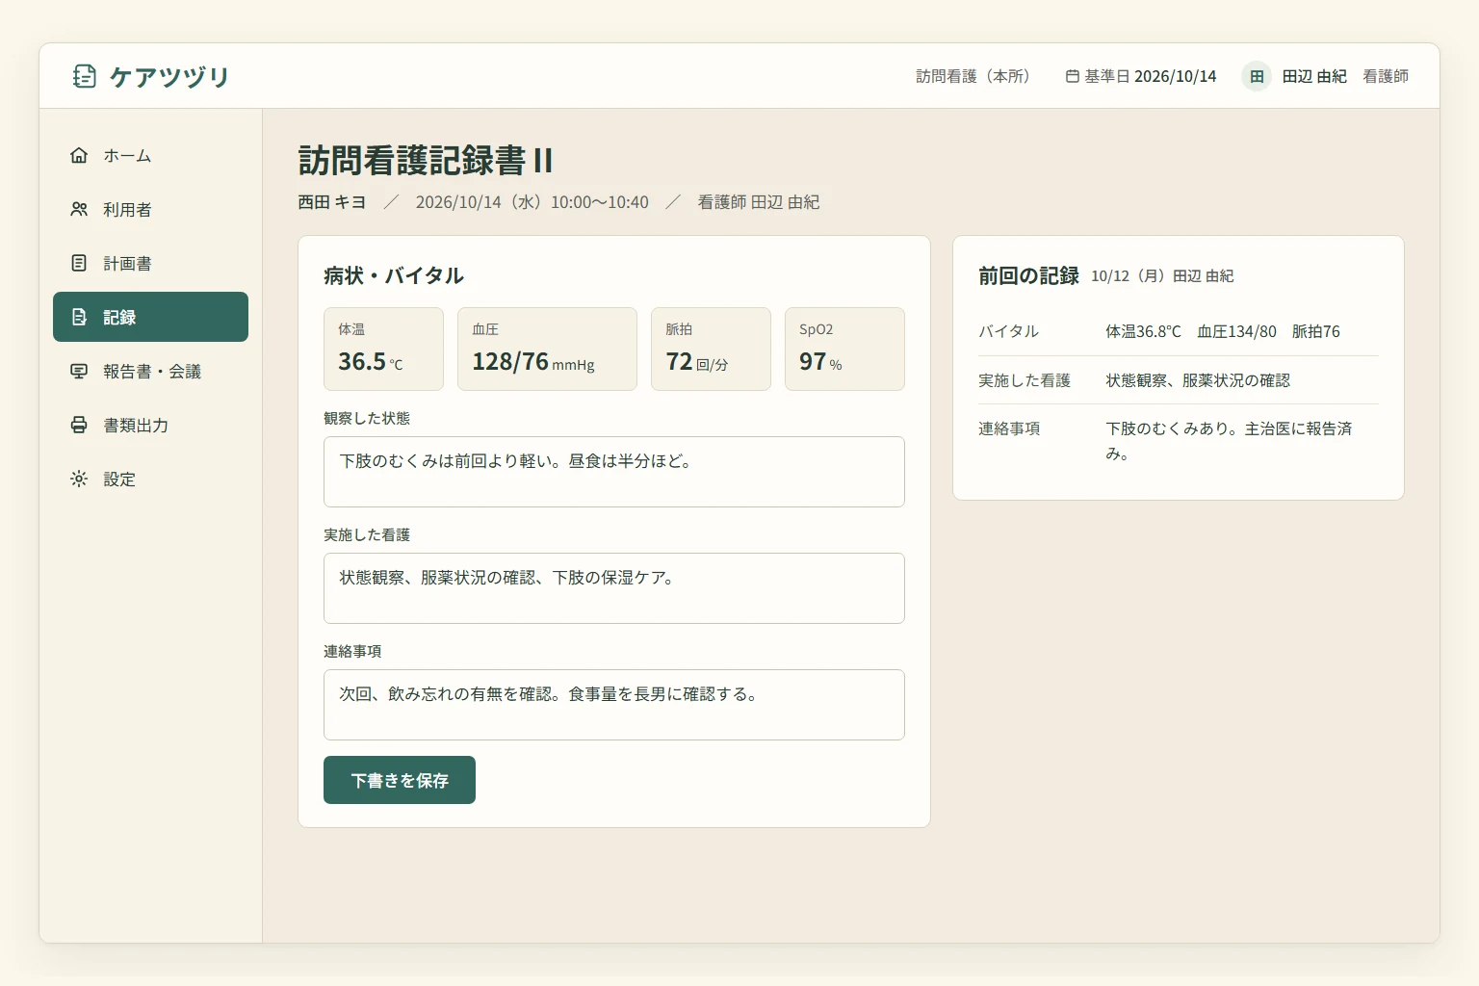Screen dimensions: 1479x986
Task: Select 報告書・会議 in the sidebar
Action: (x=150, y=371)
